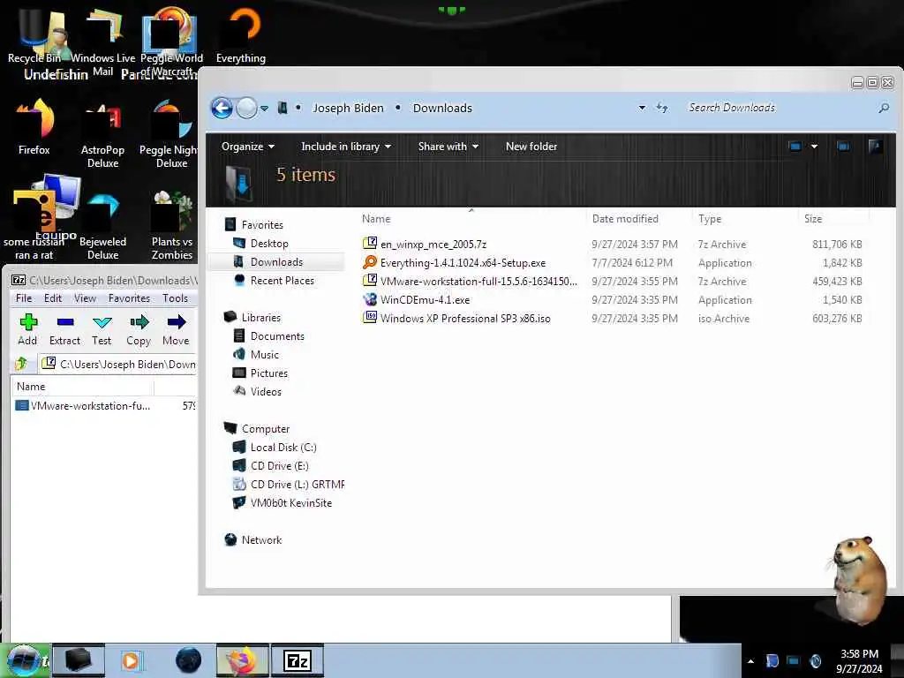The width and height of the screenshot is (904, 678).
Task: Open the Share with dropdown
Action: click(x=448, y=147)
